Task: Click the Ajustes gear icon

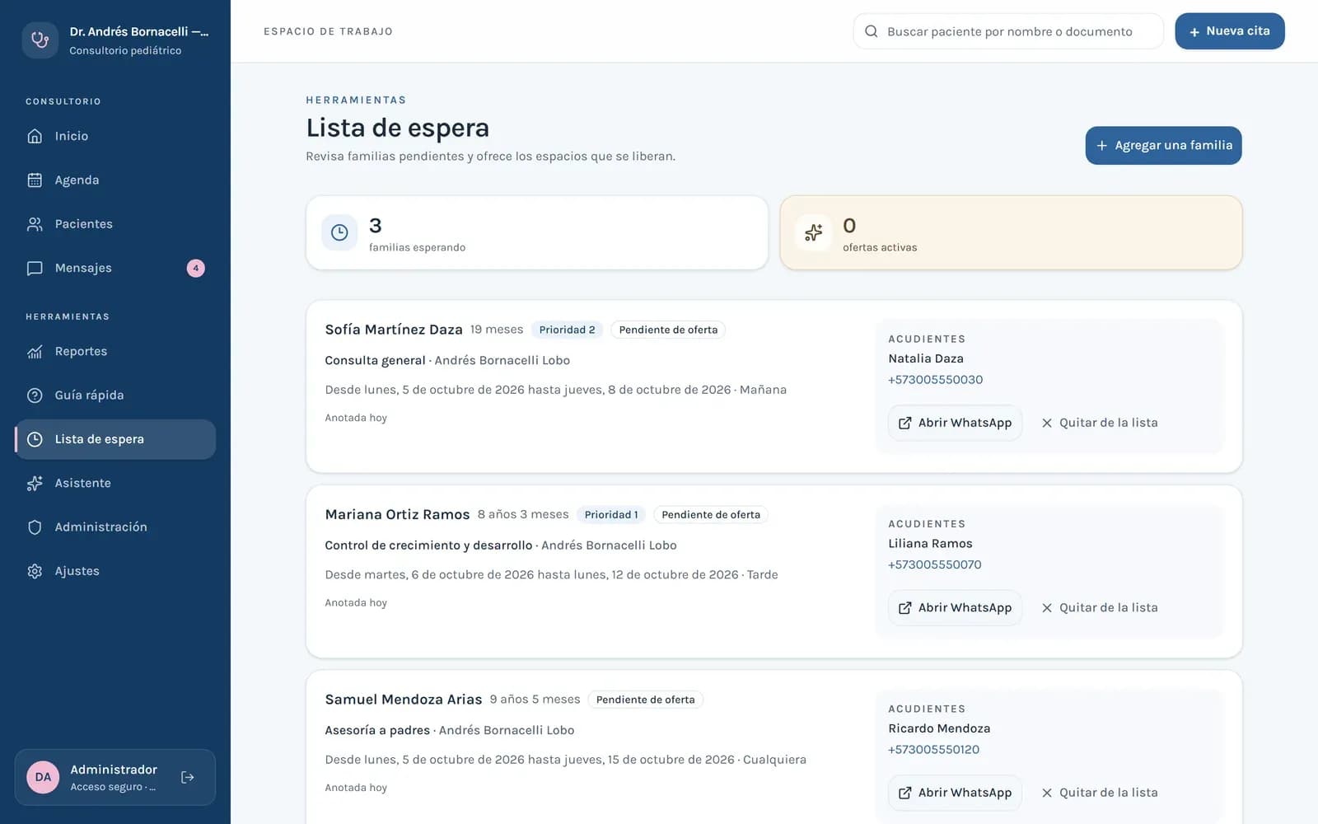Action: point(35,571)
